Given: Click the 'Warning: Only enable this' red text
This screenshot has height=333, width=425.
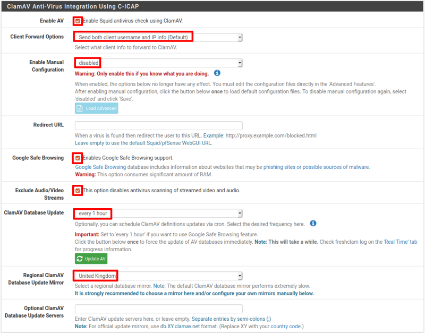Looking at the screenshot, I should coord(142,74).
